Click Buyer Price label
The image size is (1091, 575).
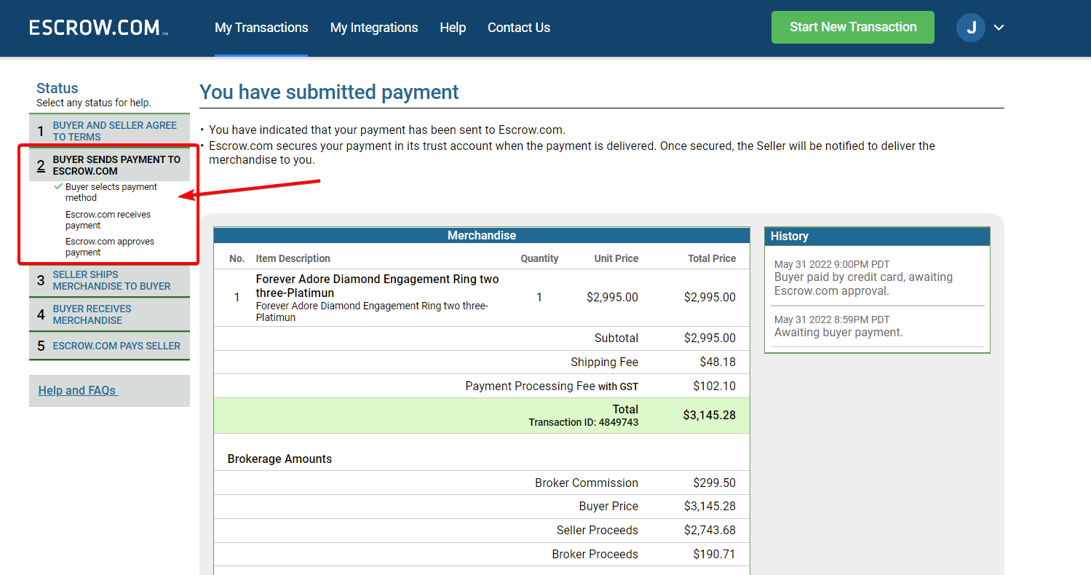(608, 506)
